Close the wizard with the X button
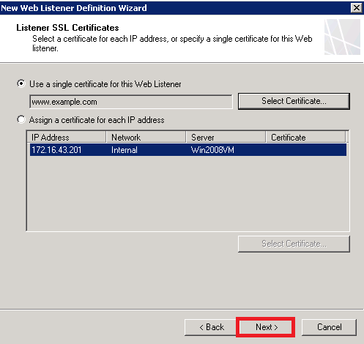Viewport: 364px width, 344px height. tap(356, 8)
